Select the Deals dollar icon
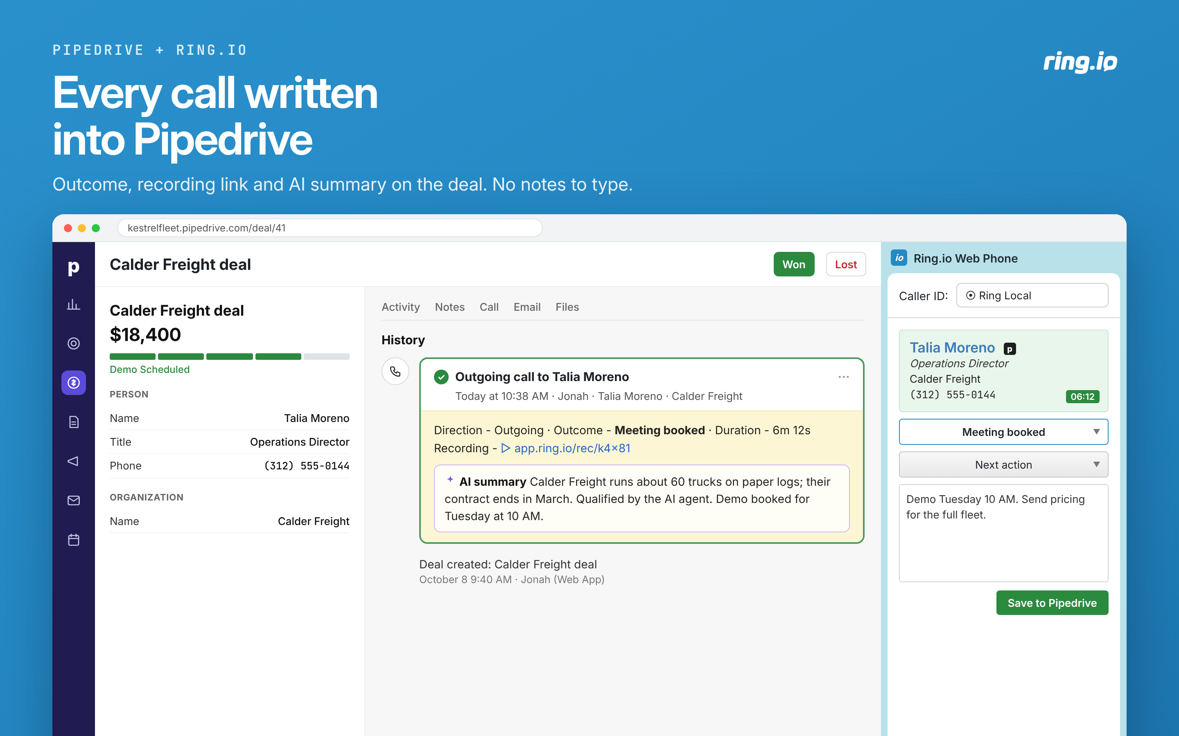Screen dimensions: 1179x736 pos(74,383)
